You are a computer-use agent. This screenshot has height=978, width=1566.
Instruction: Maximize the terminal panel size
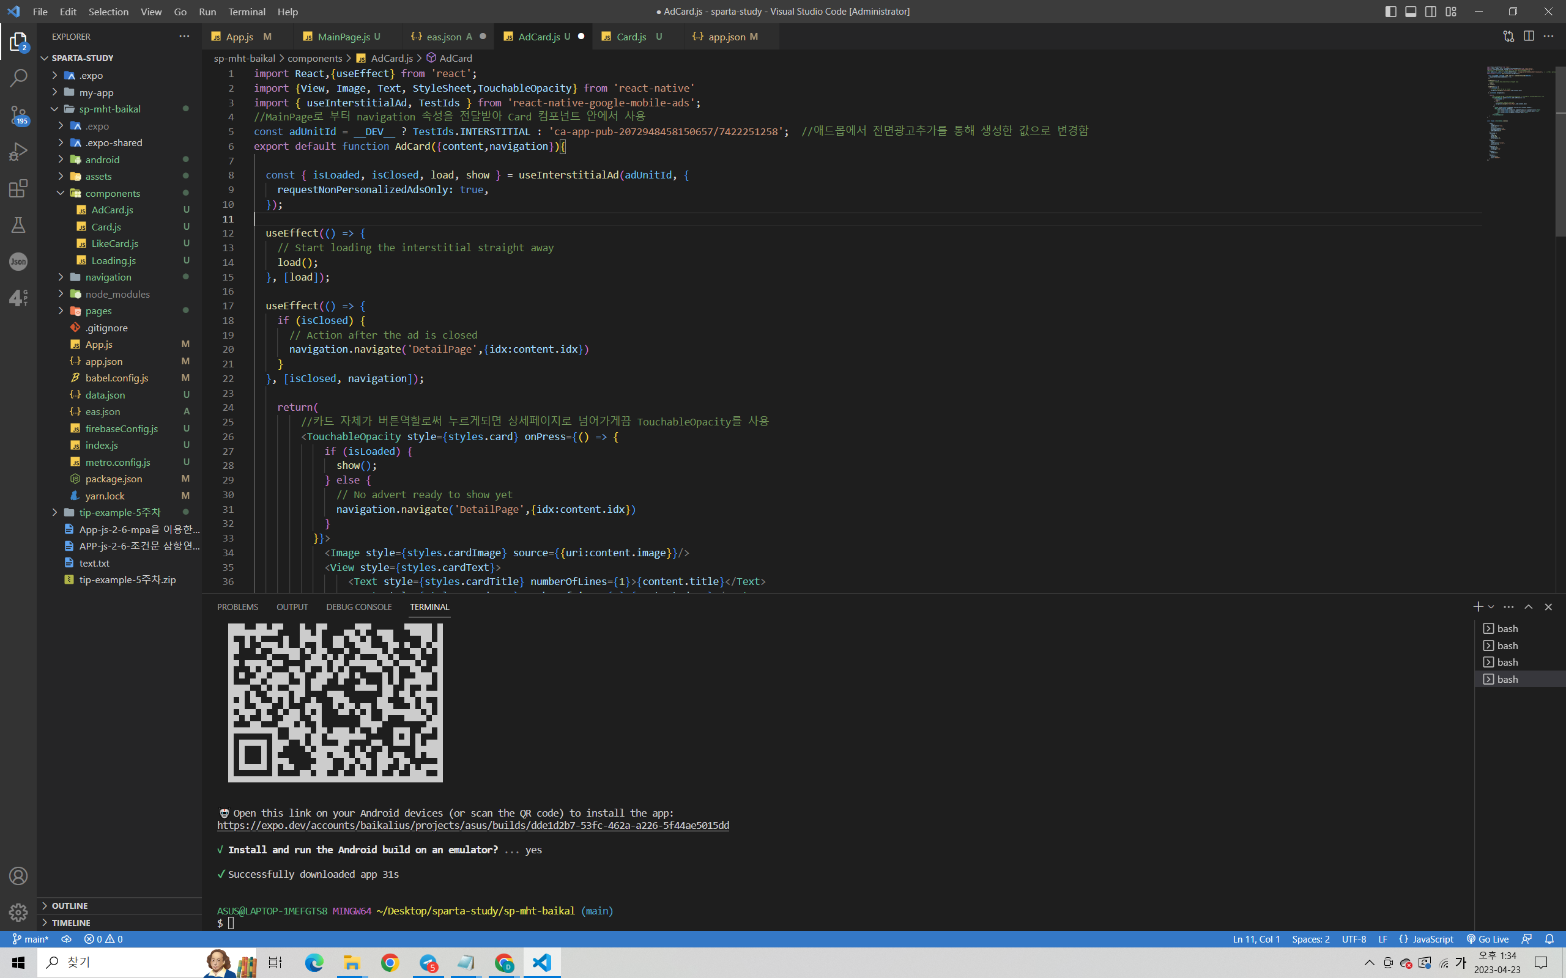pyautogui.click(x=1529, y=607)
